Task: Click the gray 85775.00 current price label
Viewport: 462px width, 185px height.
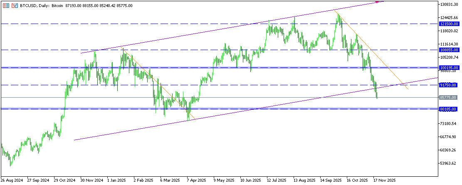Action: tap(448, 98)
